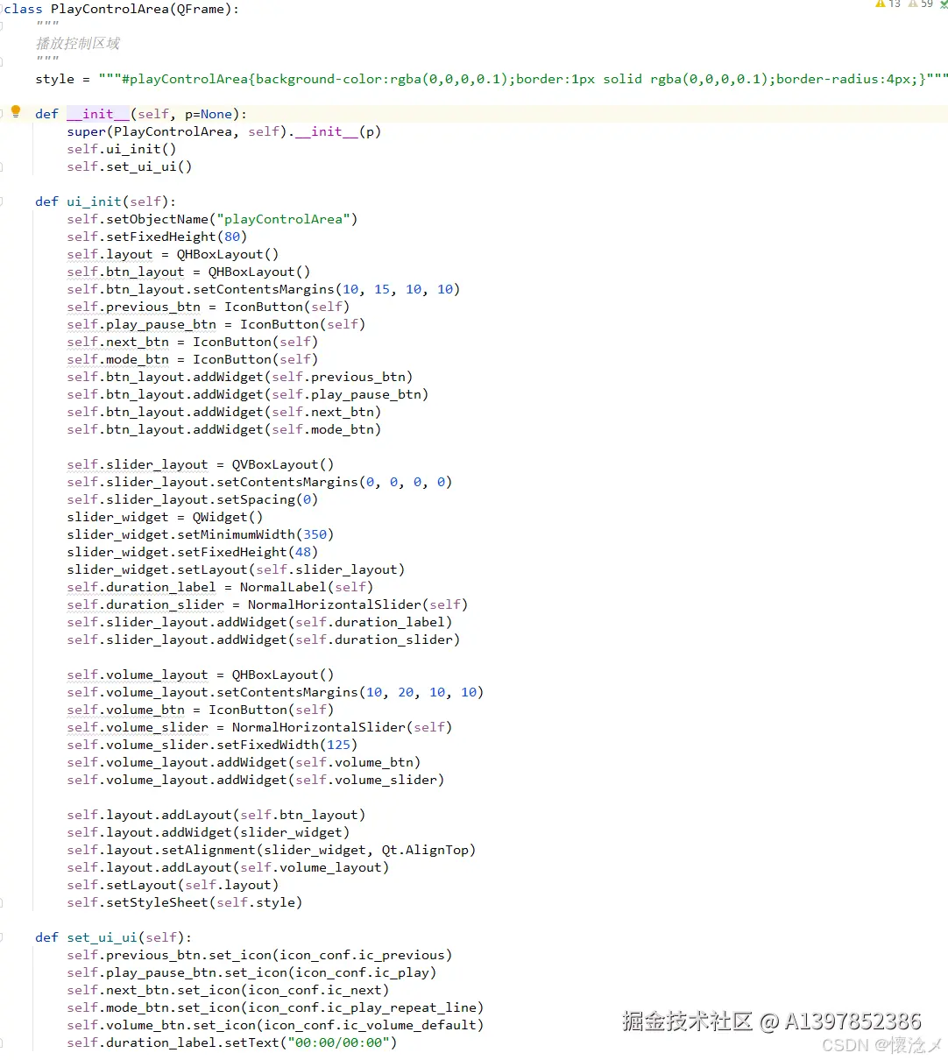Click the setObjectName("playControlArea") line
The height and width of the screenshot is (1060, 948).
tap(212, 219)
